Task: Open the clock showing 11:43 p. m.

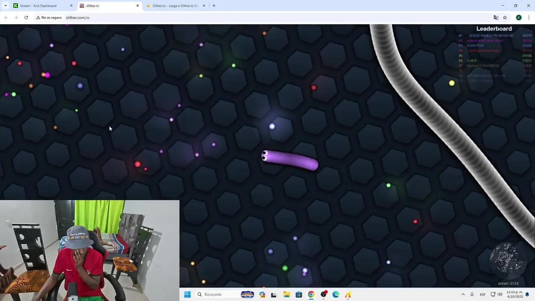Action: click(514, 294)
